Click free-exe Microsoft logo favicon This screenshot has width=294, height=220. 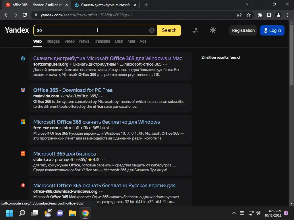pyautogui.click(x=23, y=122)
